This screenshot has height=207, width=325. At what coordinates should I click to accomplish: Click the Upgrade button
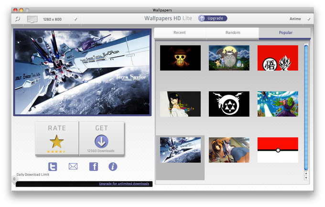coord(213,19)
